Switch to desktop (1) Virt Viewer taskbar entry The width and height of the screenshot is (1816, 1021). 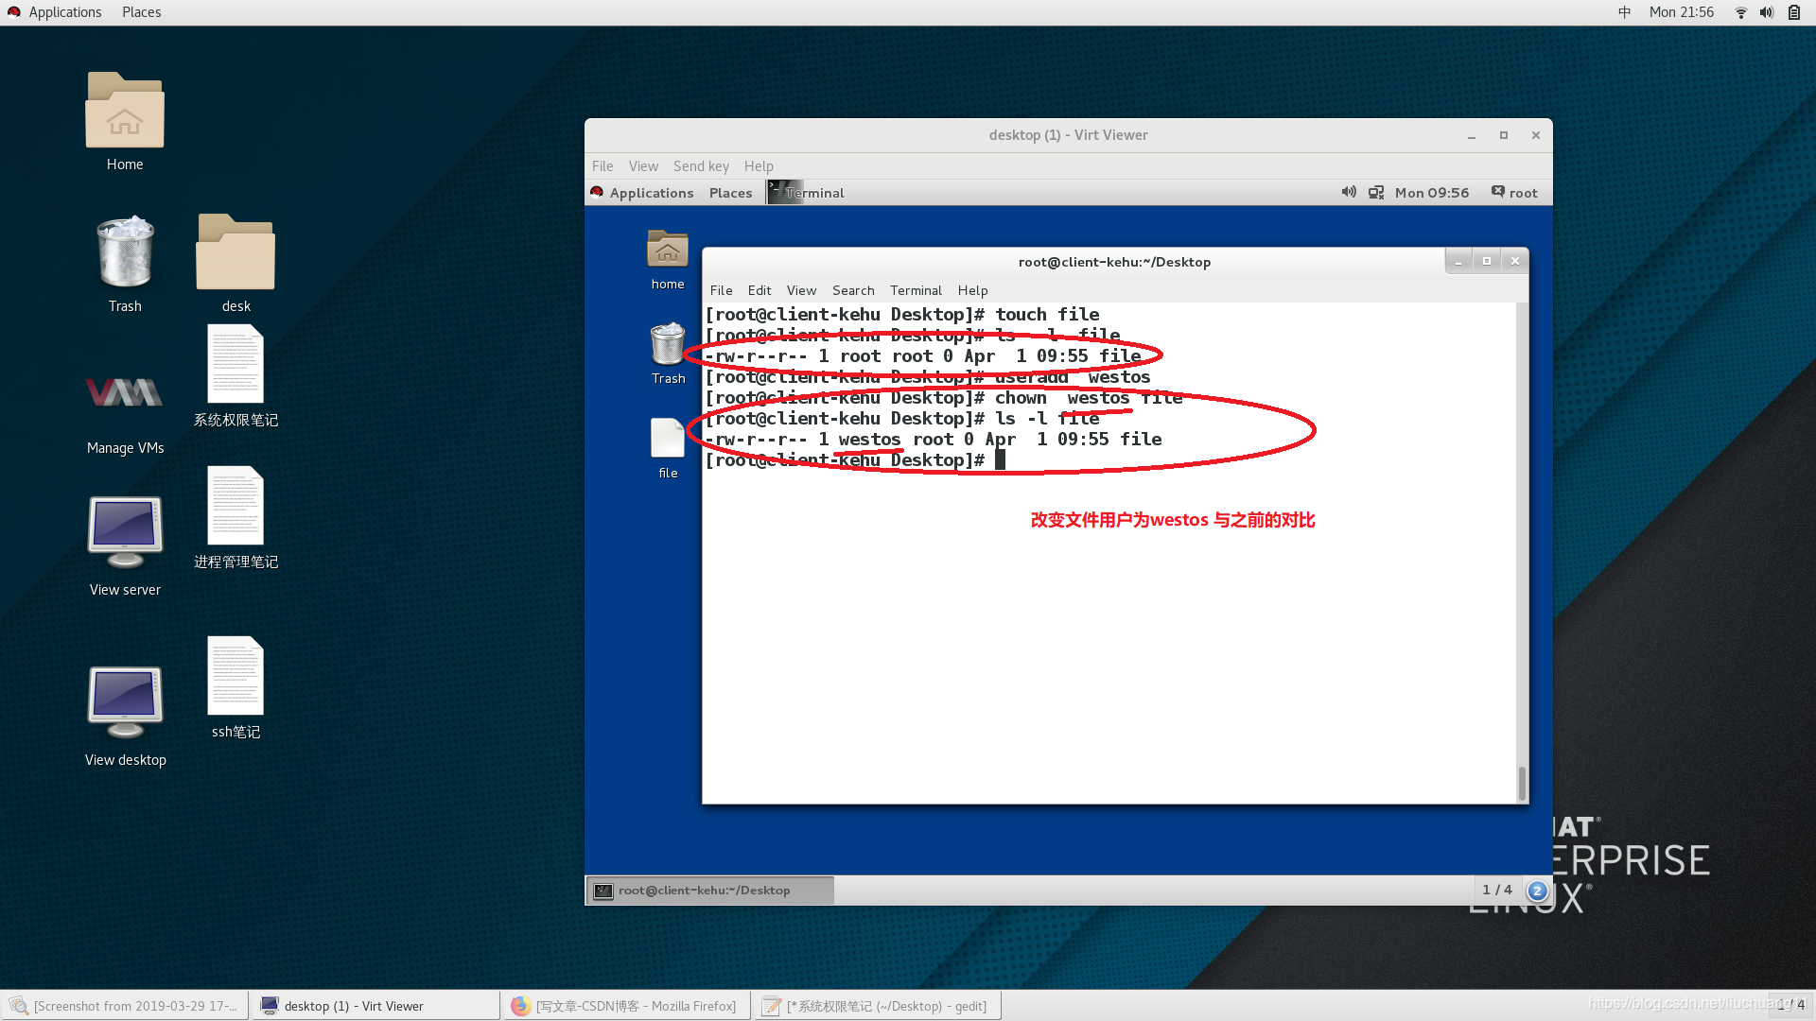point(376,1006)
